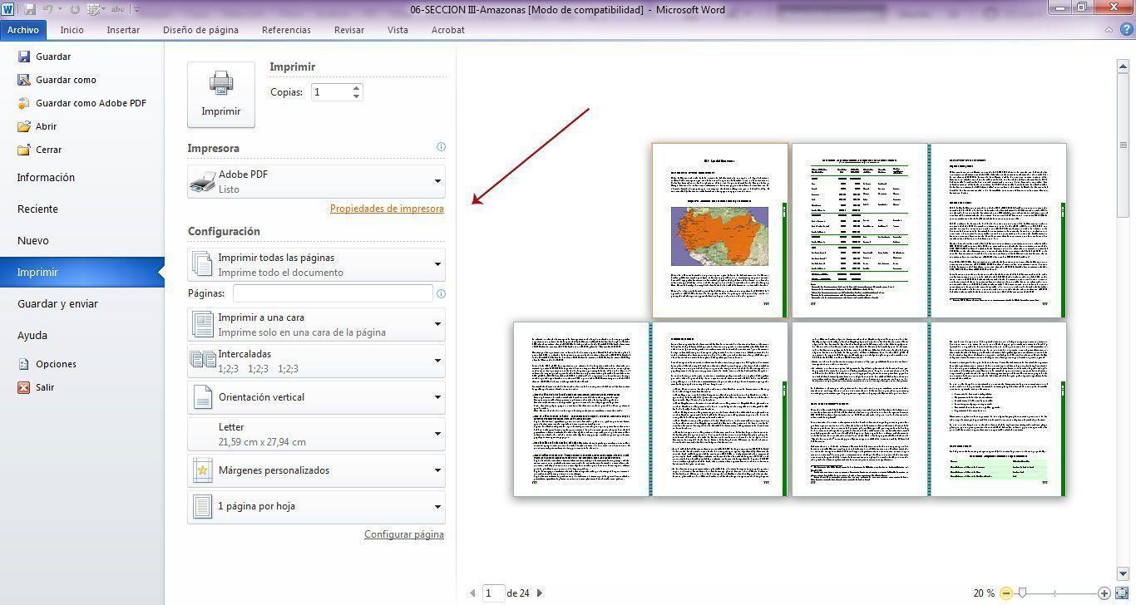
Task: Open the Abrir folder icon
Action: (x=24, y=126)
